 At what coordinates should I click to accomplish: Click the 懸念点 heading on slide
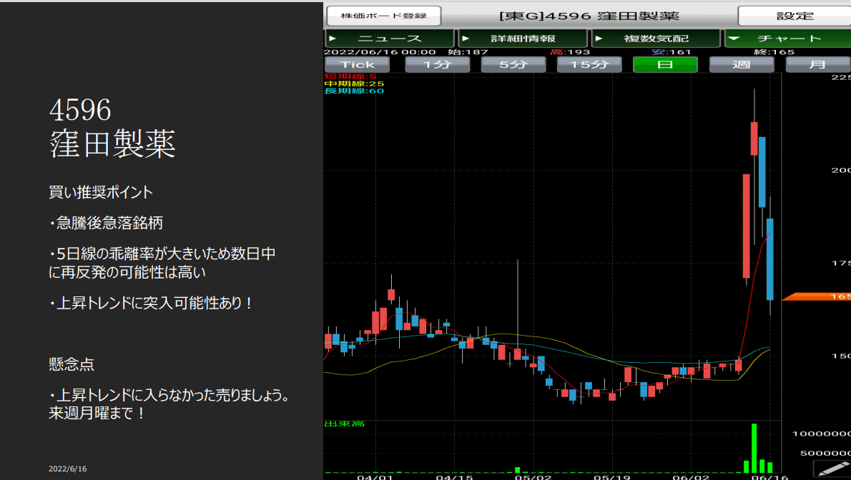(71, 364)
